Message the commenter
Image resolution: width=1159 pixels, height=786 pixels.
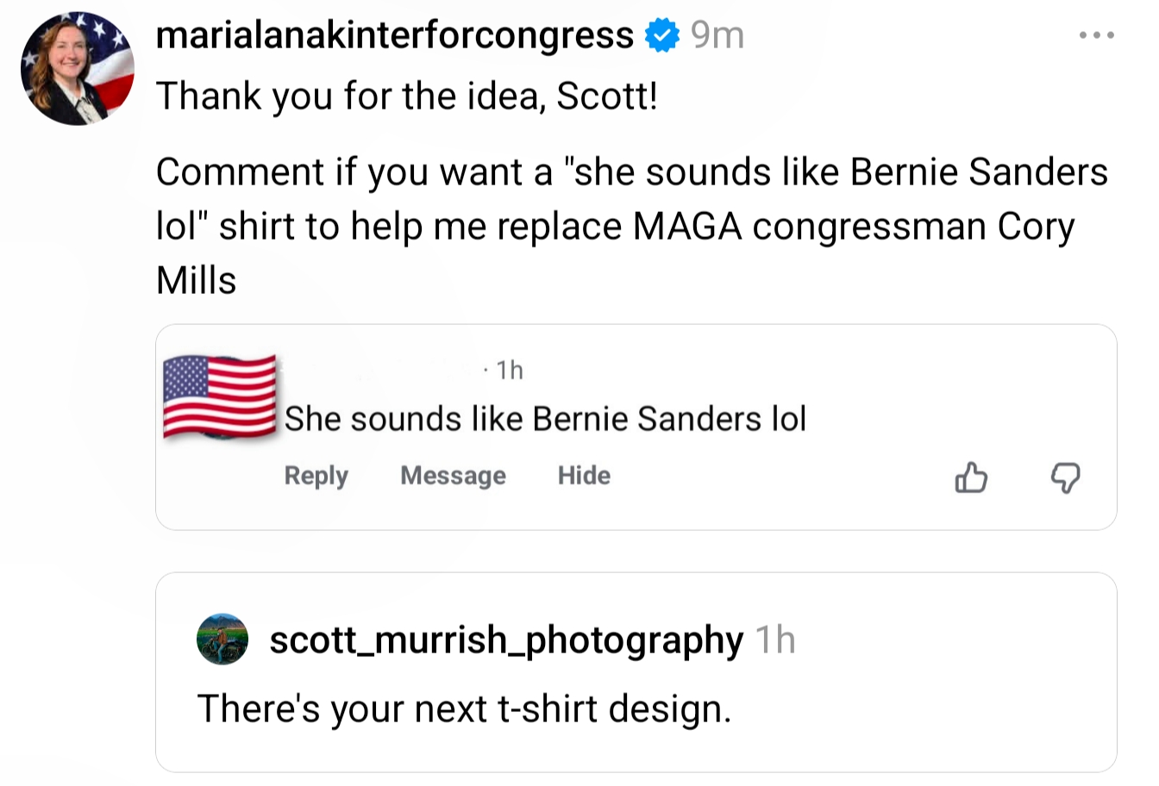pos(453,476)
